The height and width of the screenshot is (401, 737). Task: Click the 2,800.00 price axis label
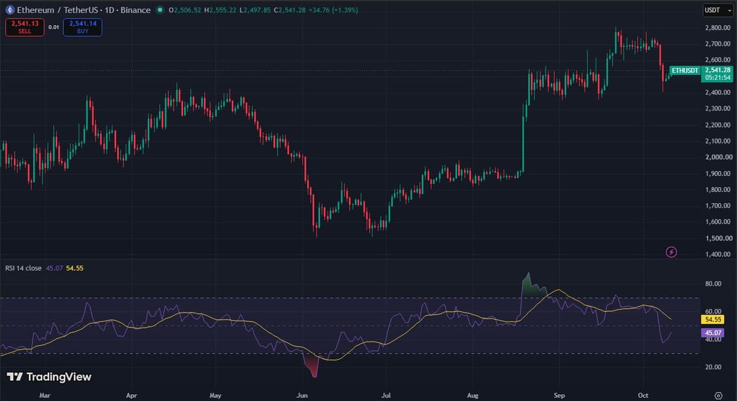[x=717, y=28]
